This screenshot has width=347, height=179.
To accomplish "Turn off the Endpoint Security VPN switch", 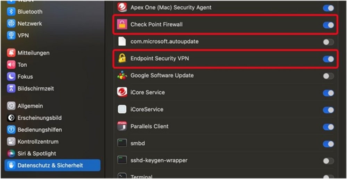I will click(328, 59).
